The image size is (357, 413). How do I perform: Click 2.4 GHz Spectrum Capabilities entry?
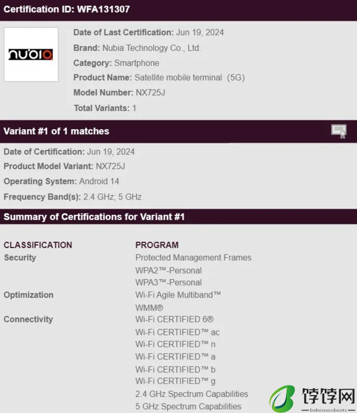click(x=192, y=394)
